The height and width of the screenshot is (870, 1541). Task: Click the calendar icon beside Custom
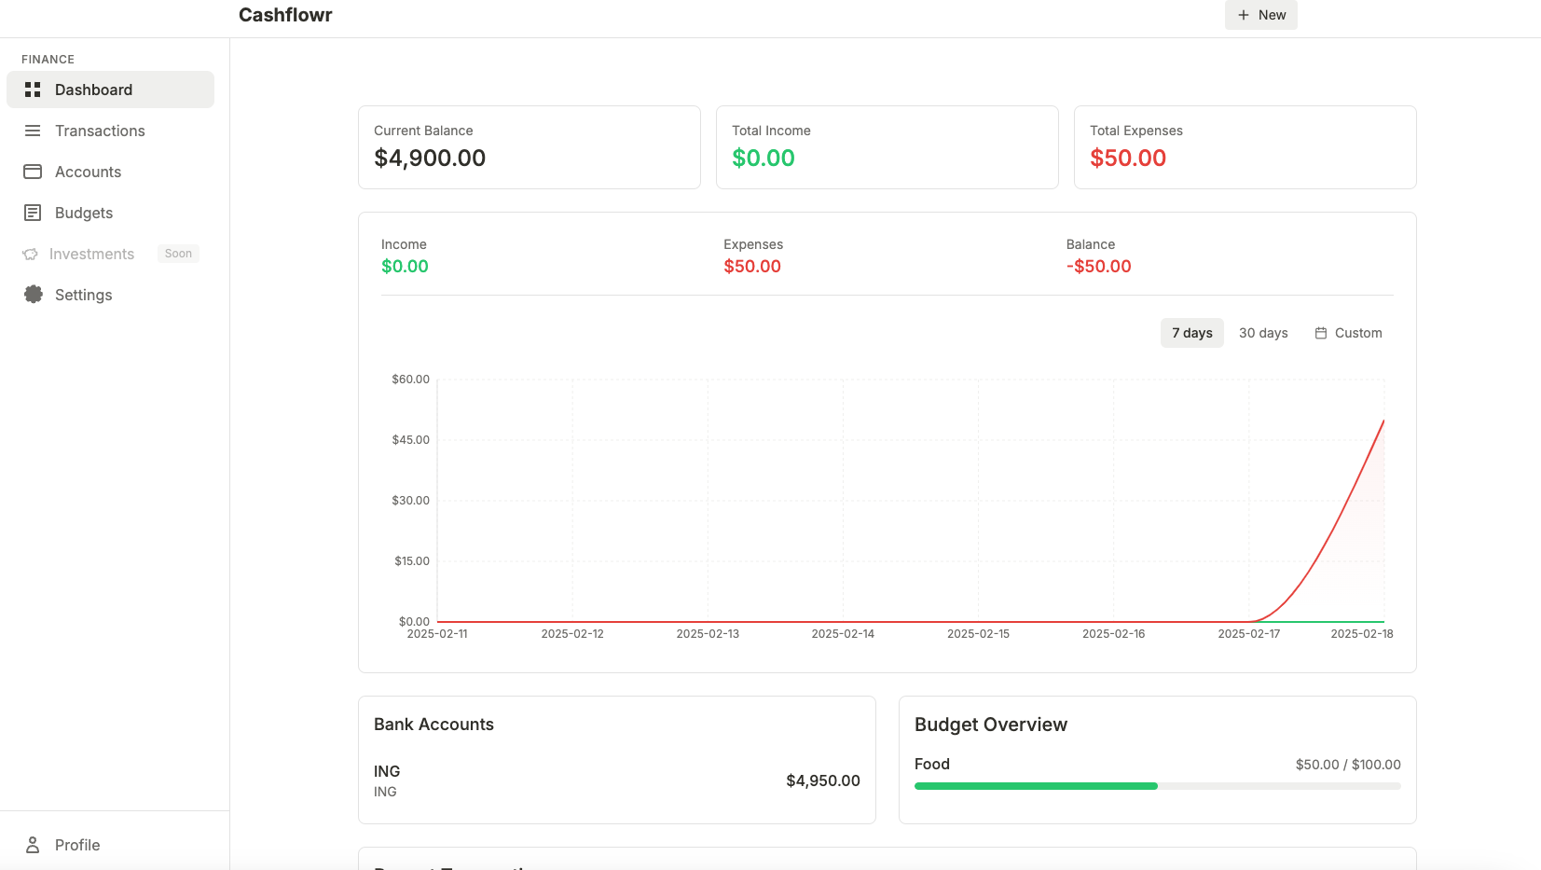click(1321, 332)
